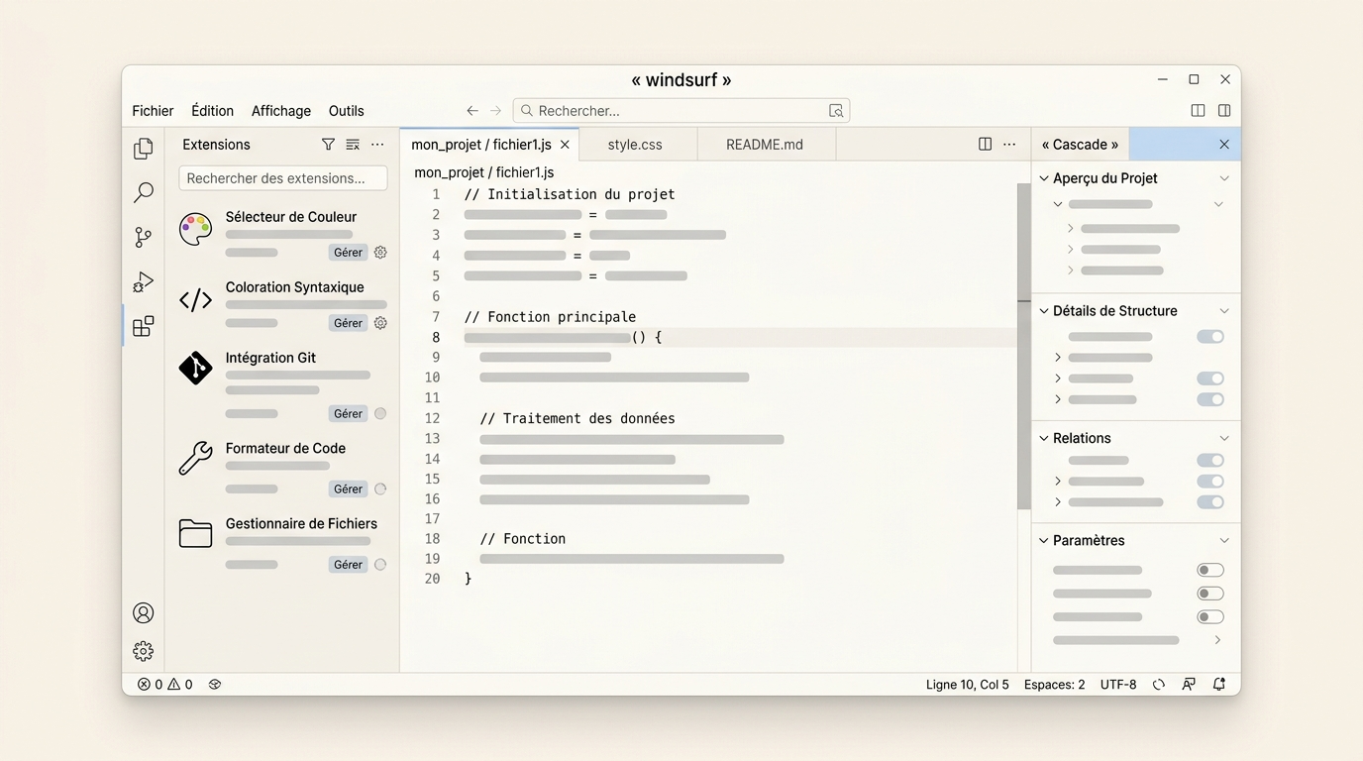1363x761 pixels.
Task: Toggle first switch under Détails de Structure
Action: coord(1210,337)
